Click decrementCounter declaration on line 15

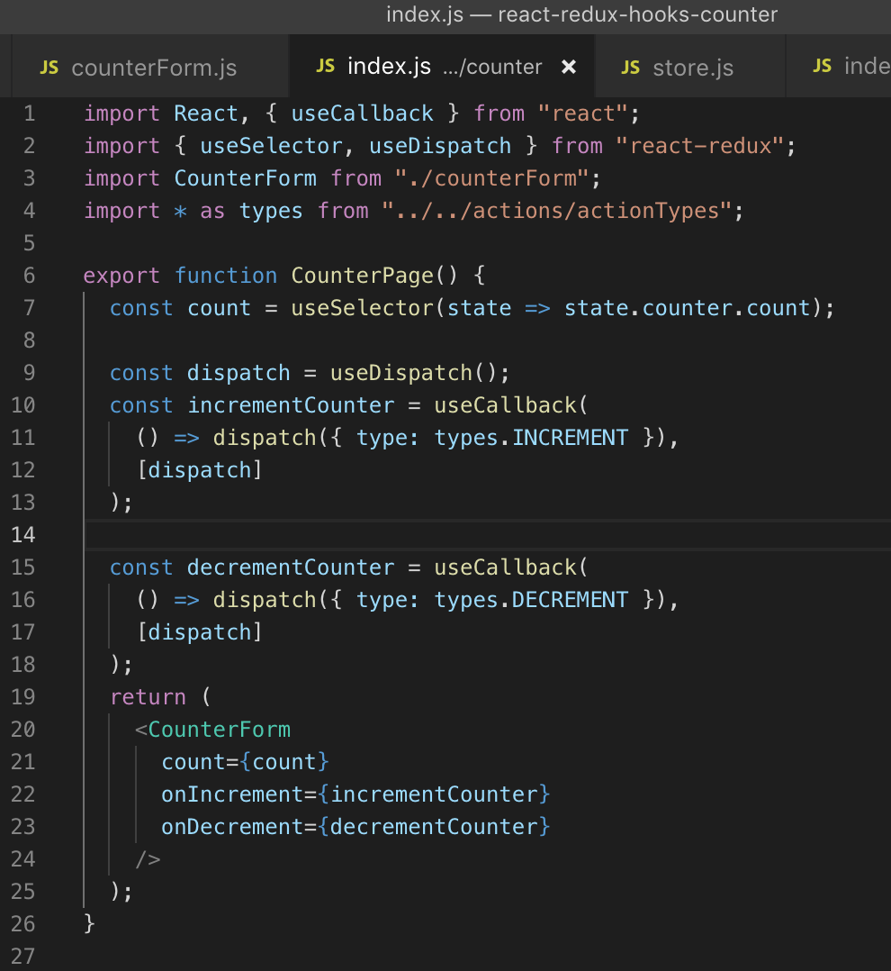click(291, 567)
